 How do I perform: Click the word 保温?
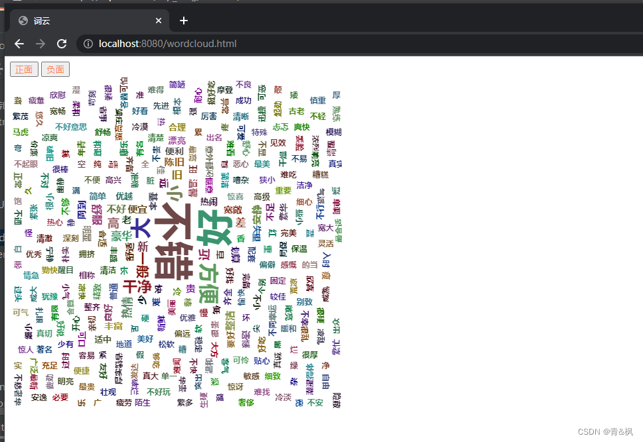point(299,249)
